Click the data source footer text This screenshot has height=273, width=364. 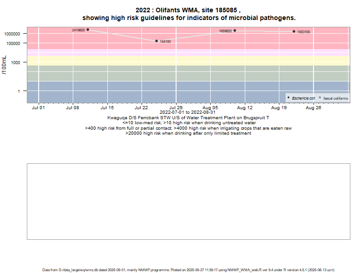point(188,270)
